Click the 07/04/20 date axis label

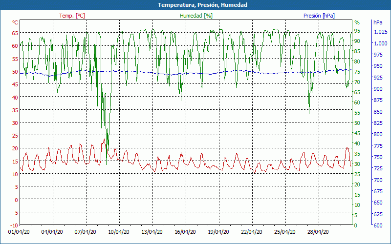pyautogui.click(x=85, y=232)
